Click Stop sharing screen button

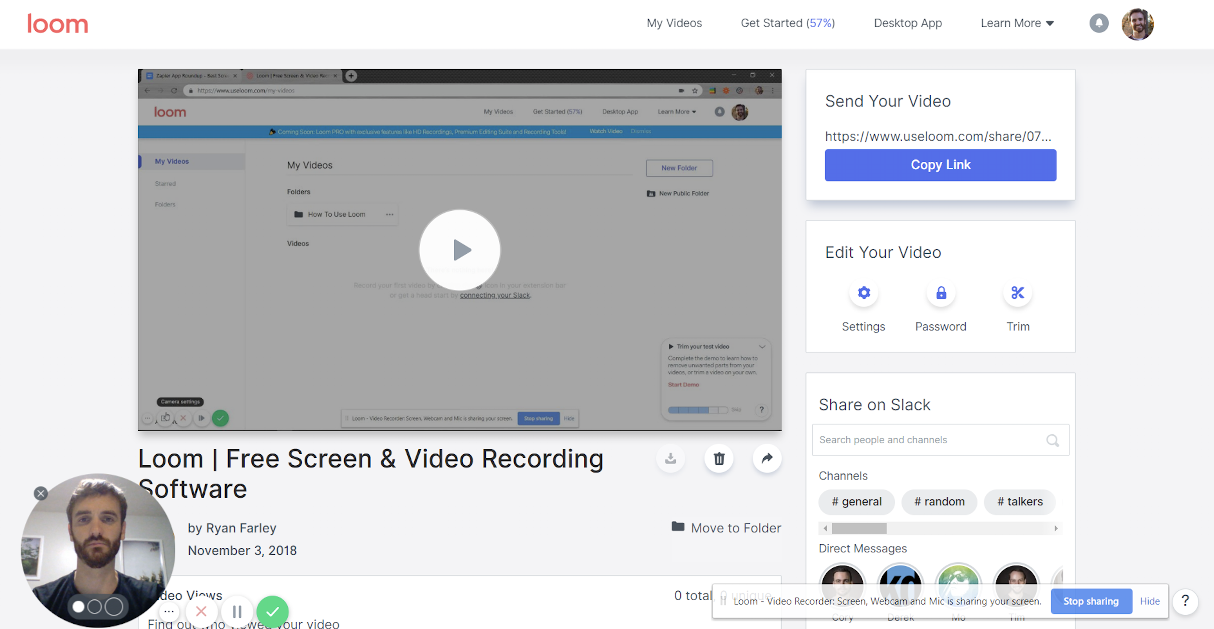(1091, 601)
